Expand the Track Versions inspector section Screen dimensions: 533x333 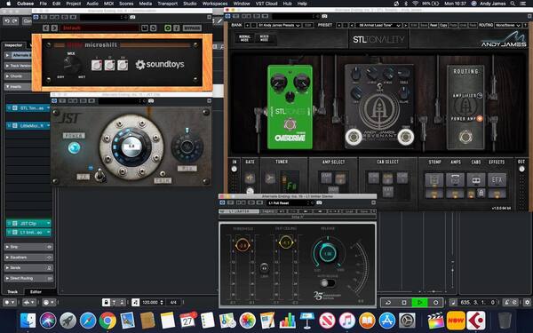click(x=19, y=66)
